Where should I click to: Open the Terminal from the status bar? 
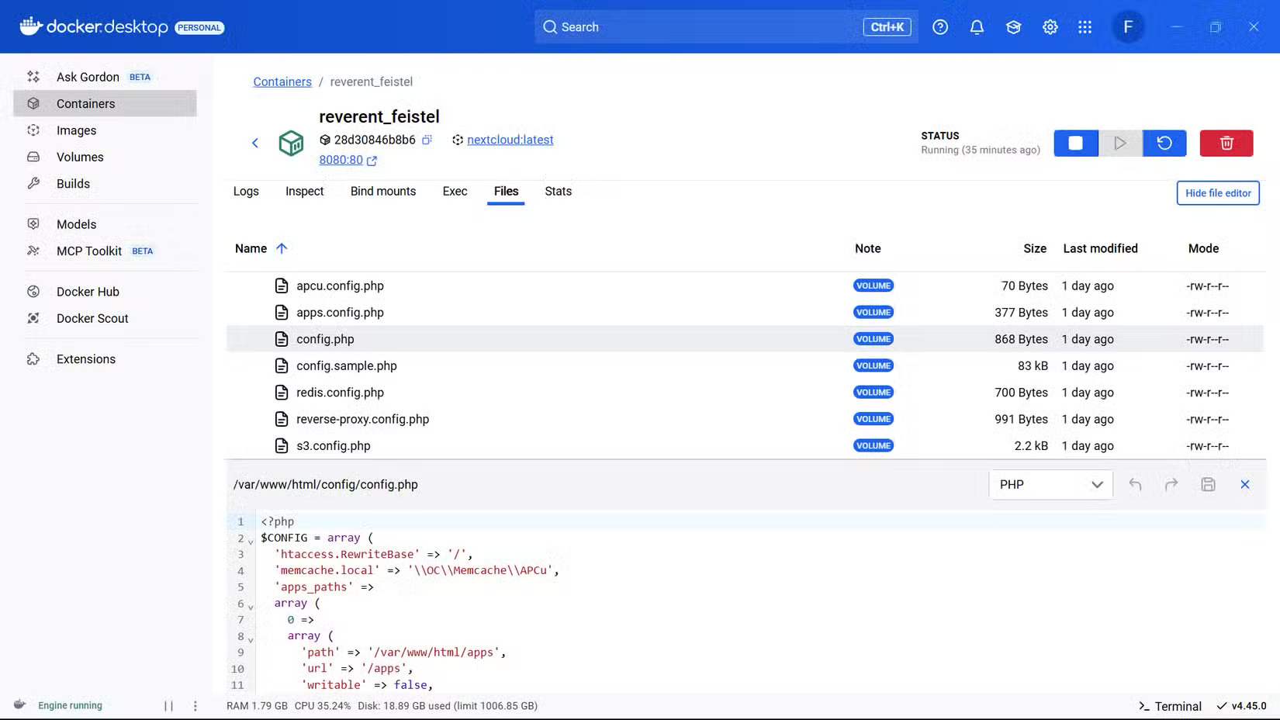[1170, 706]
